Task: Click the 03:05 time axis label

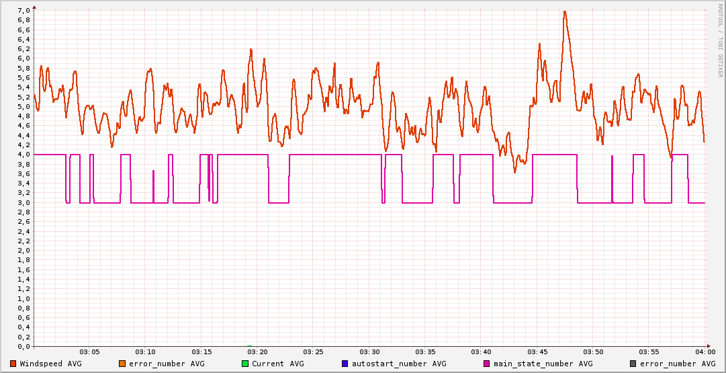Action: point(89,351)
